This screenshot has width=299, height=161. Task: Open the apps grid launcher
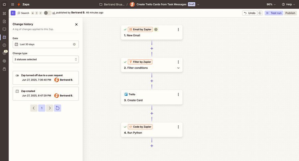pos(13,4)
